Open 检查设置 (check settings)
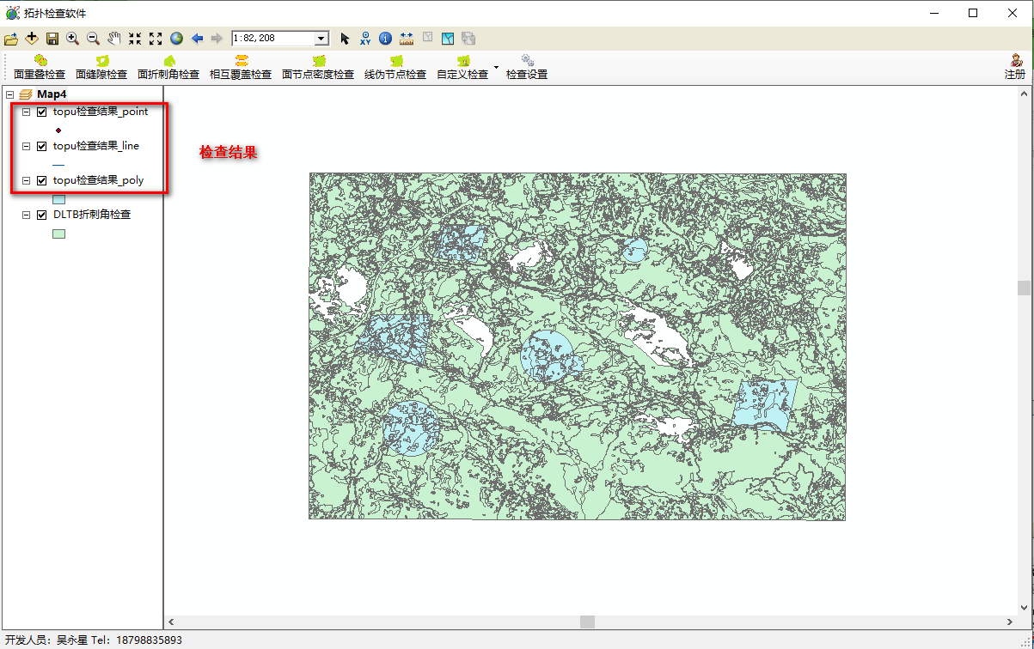1034x649 pixels. tap(527, 65)
